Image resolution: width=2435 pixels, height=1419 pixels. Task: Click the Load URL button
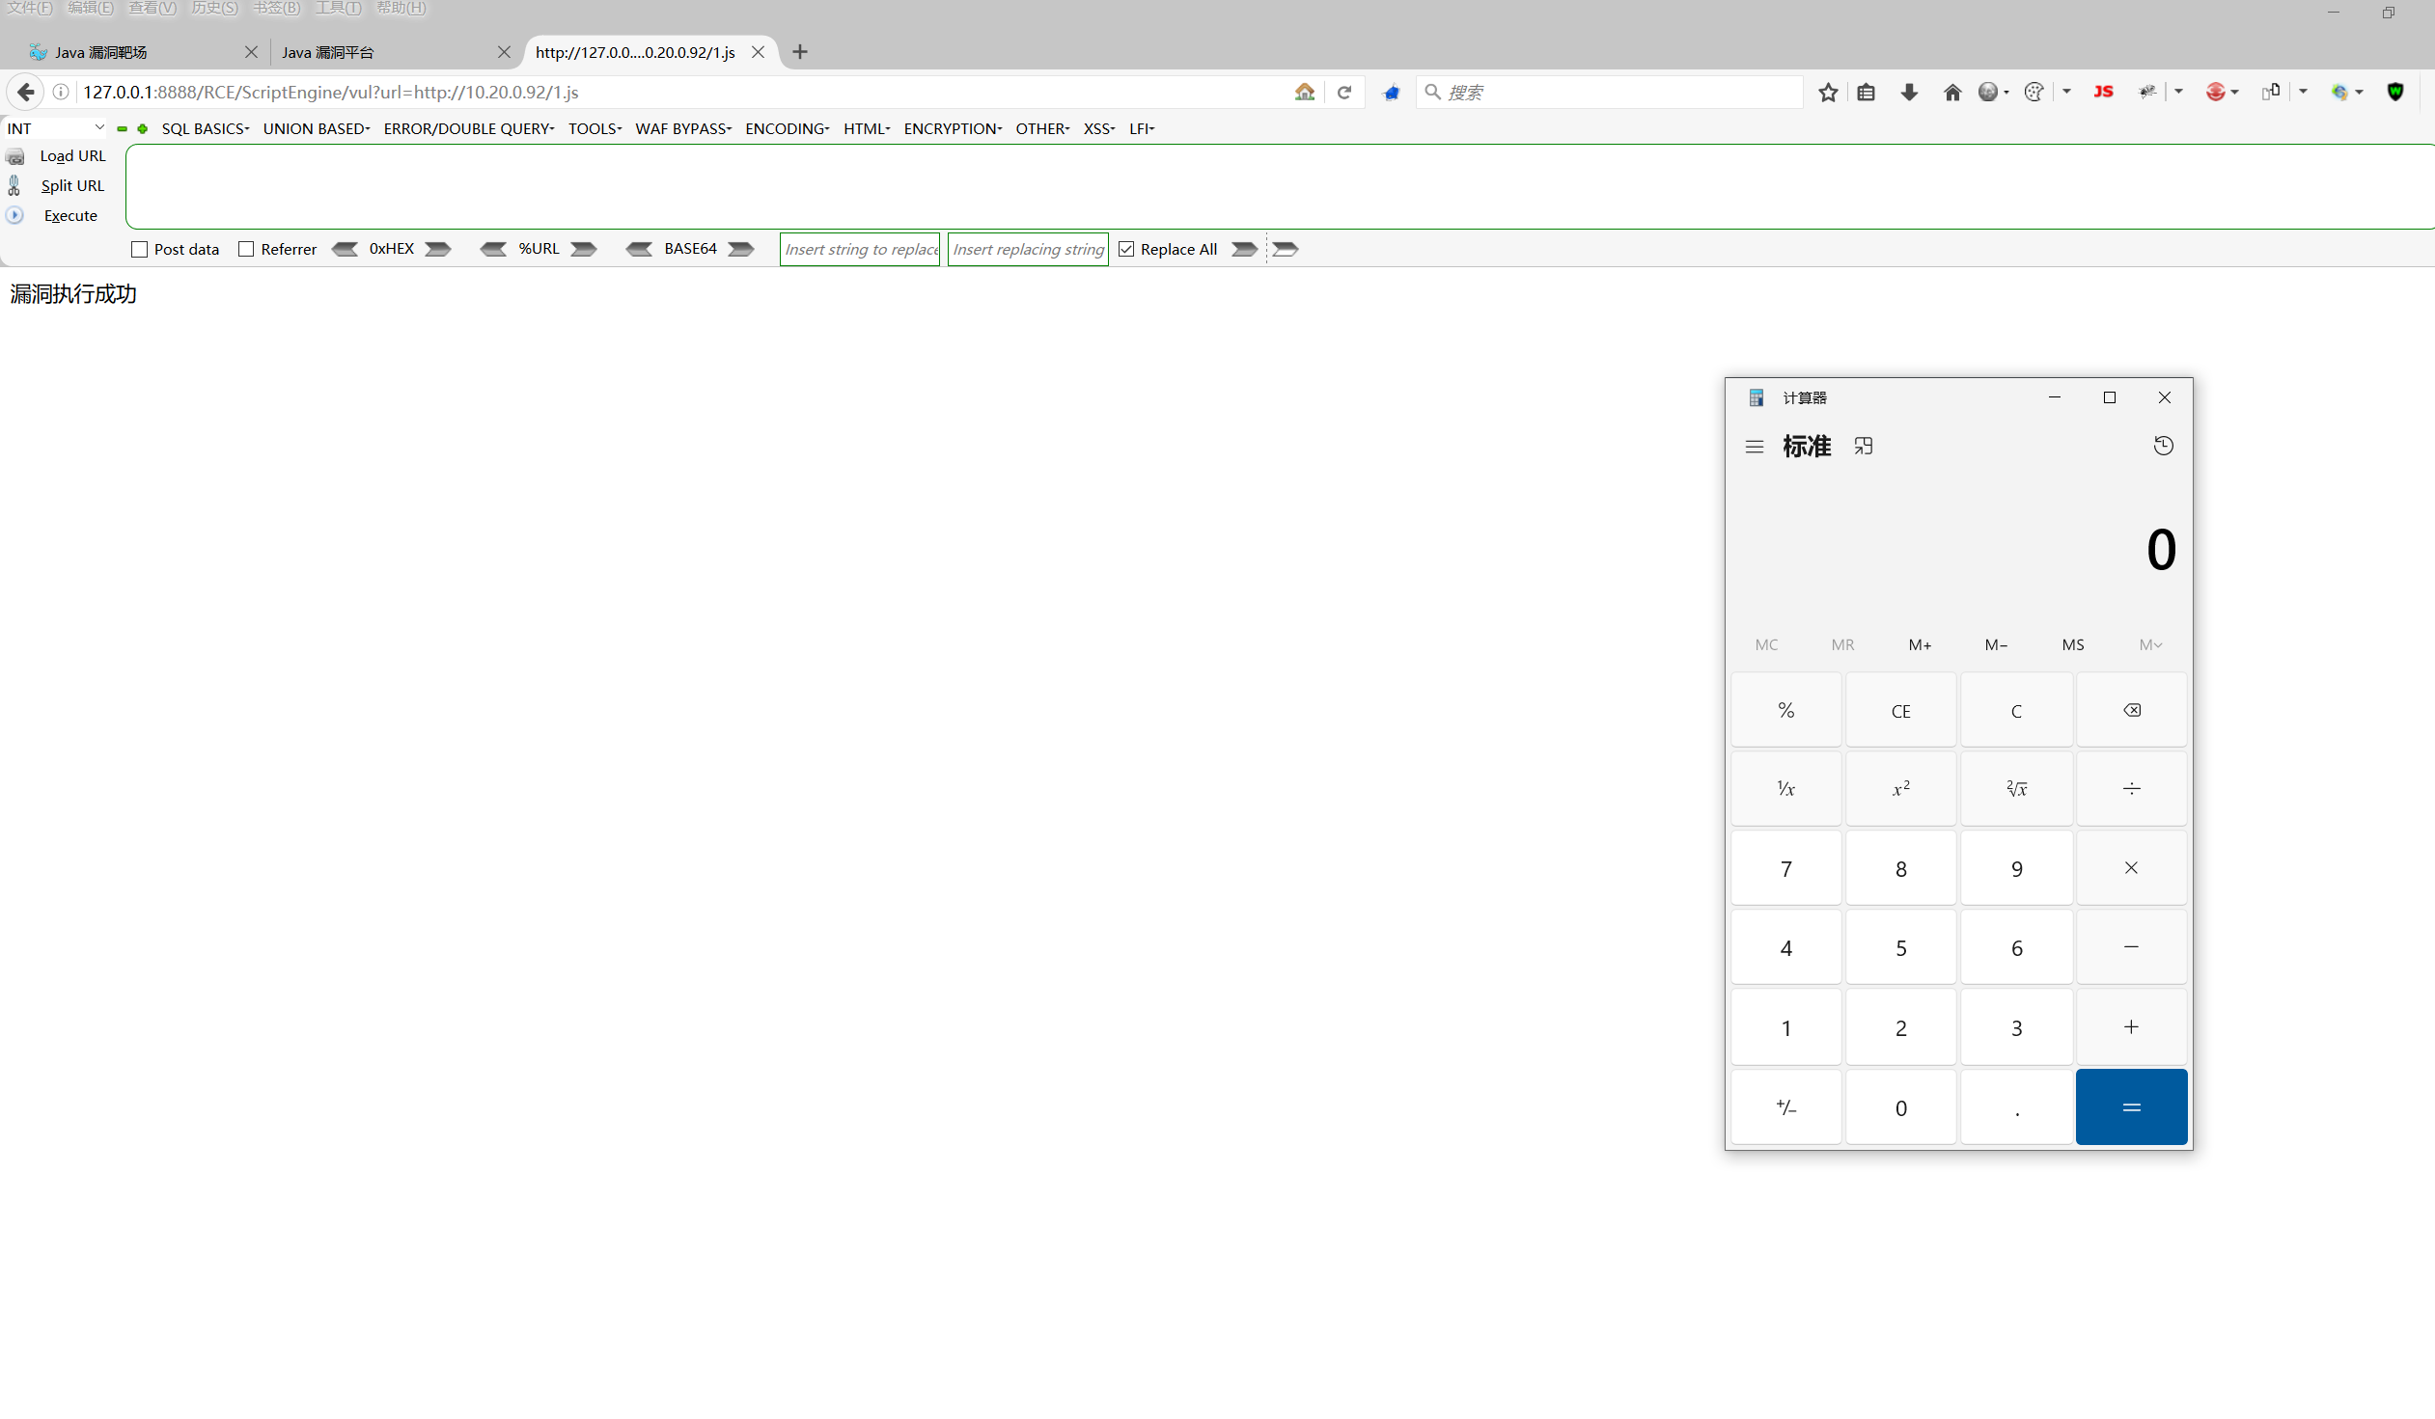pos(71,155)
